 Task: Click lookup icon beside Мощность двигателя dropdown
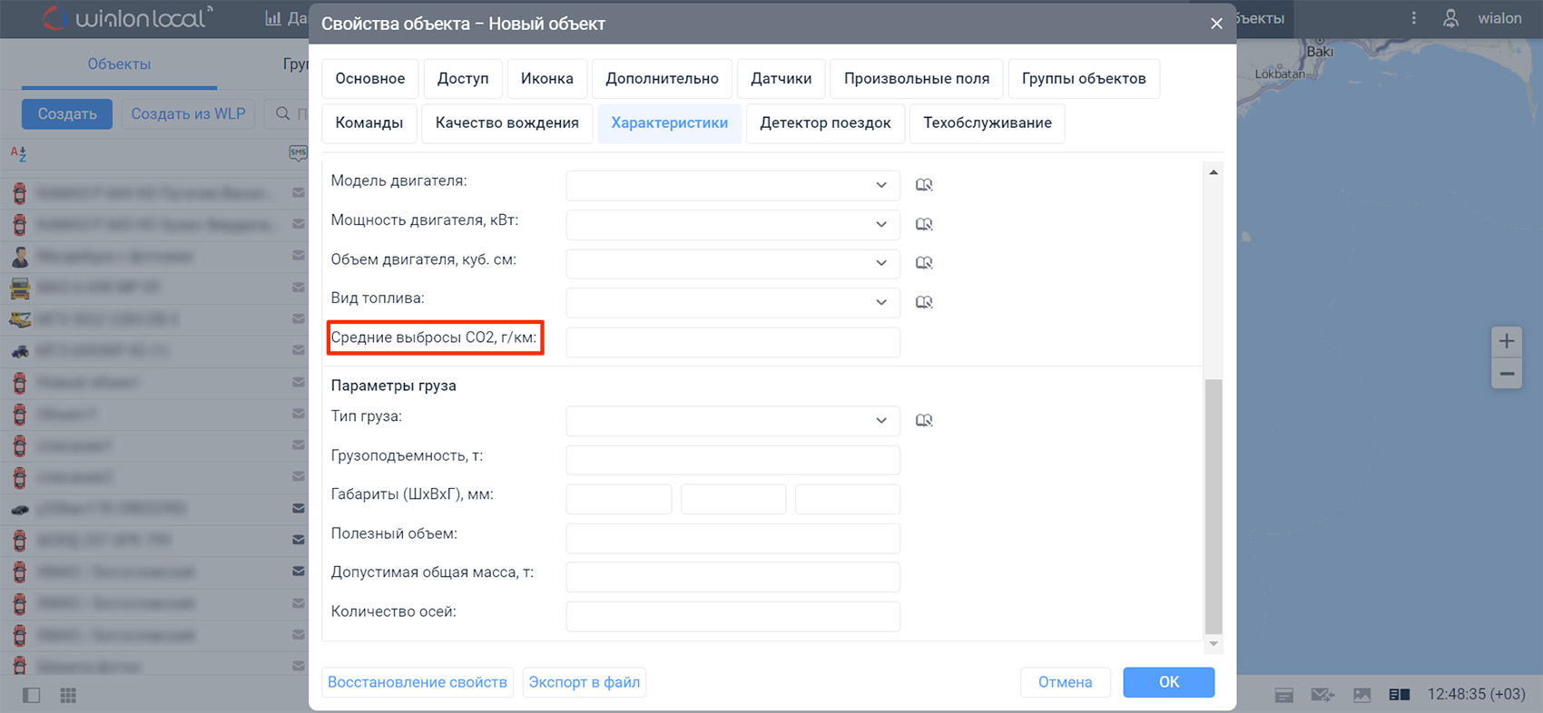(x=923, y=224)
